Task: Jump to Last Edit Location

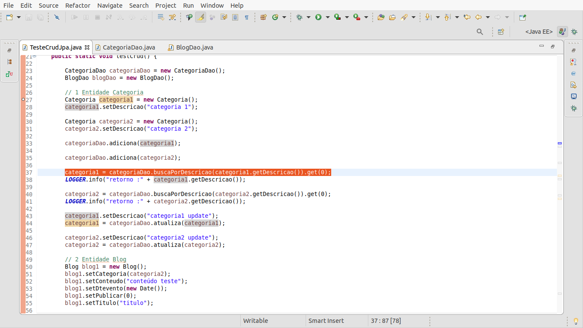Action: coord(467,18)
